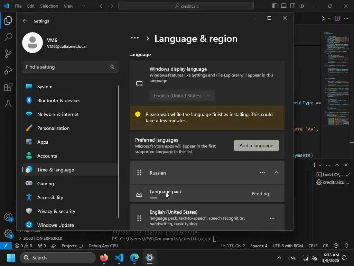Open Run and Debug view in VS Code
The height and width of the screenshot is (266, 354).
(x=8, y=70)
